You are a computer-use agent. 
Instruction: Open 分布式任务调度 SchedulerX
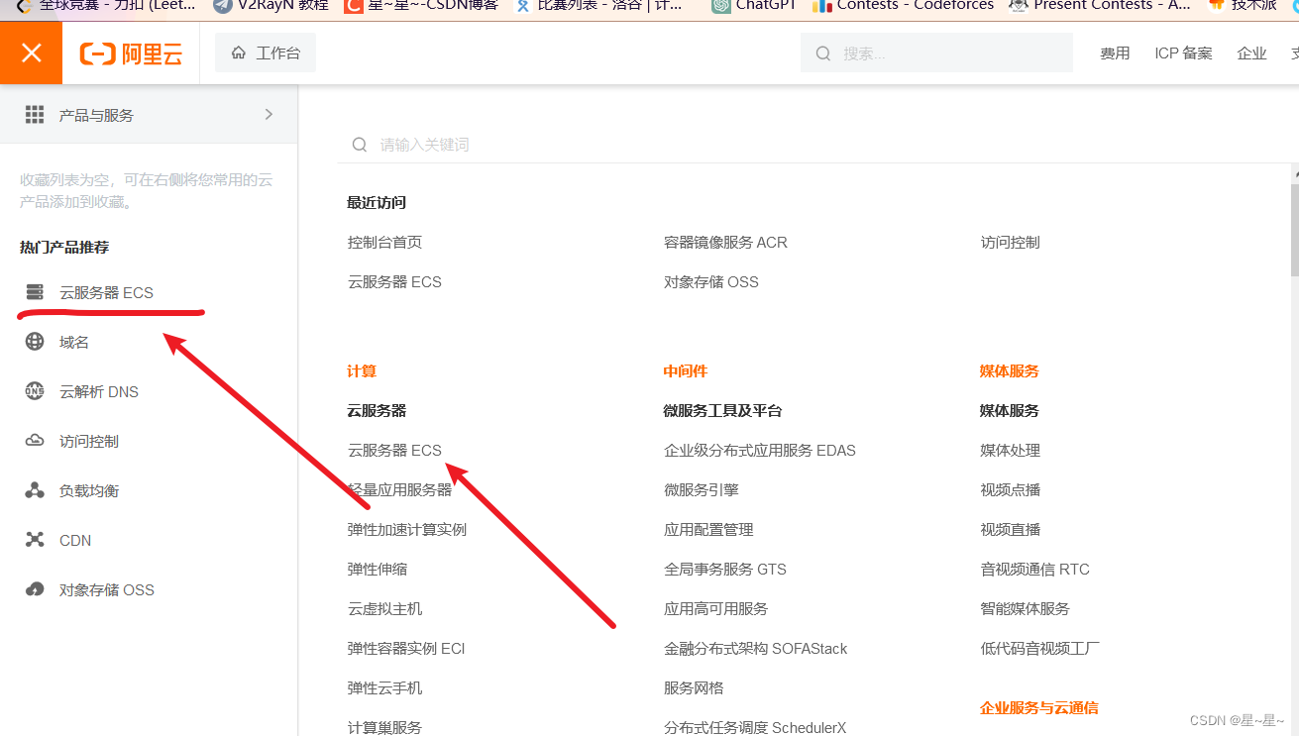click(x=755, y=727)
